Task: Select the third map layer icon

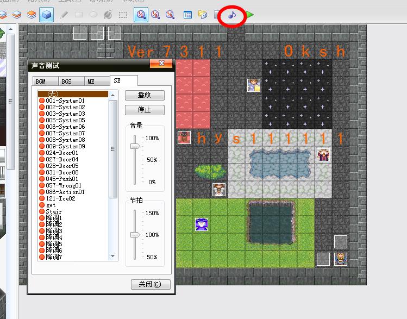Action: [x=32, y=15]
